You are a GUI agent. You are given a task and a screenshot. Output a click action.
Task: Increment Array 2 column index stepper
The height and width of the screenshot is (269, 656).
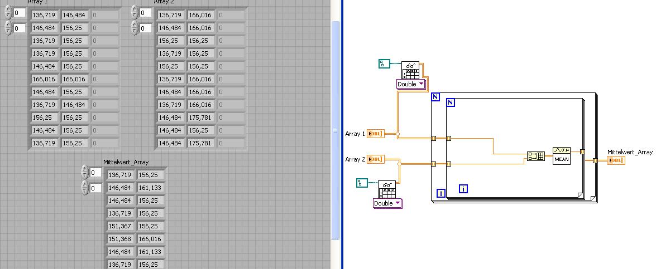click(135, 25)
